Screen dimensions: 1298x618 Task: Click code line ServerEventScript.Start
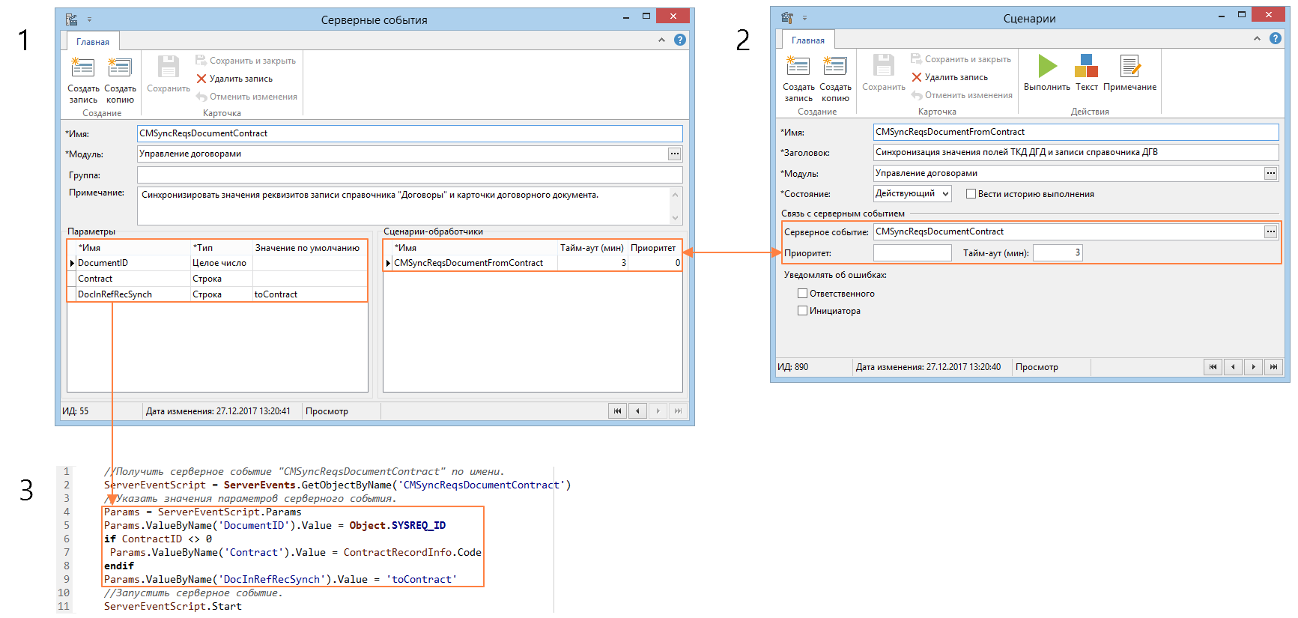click(x=173, y=606)
